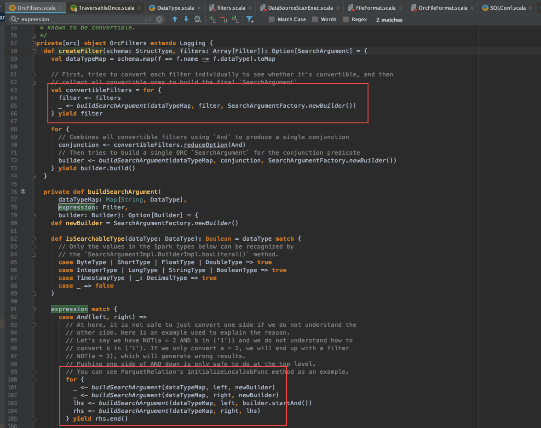The image size is (541, 428).
Task: Click the highlighted 'expression' parameter on line 78
Action: tap(76, 208)
